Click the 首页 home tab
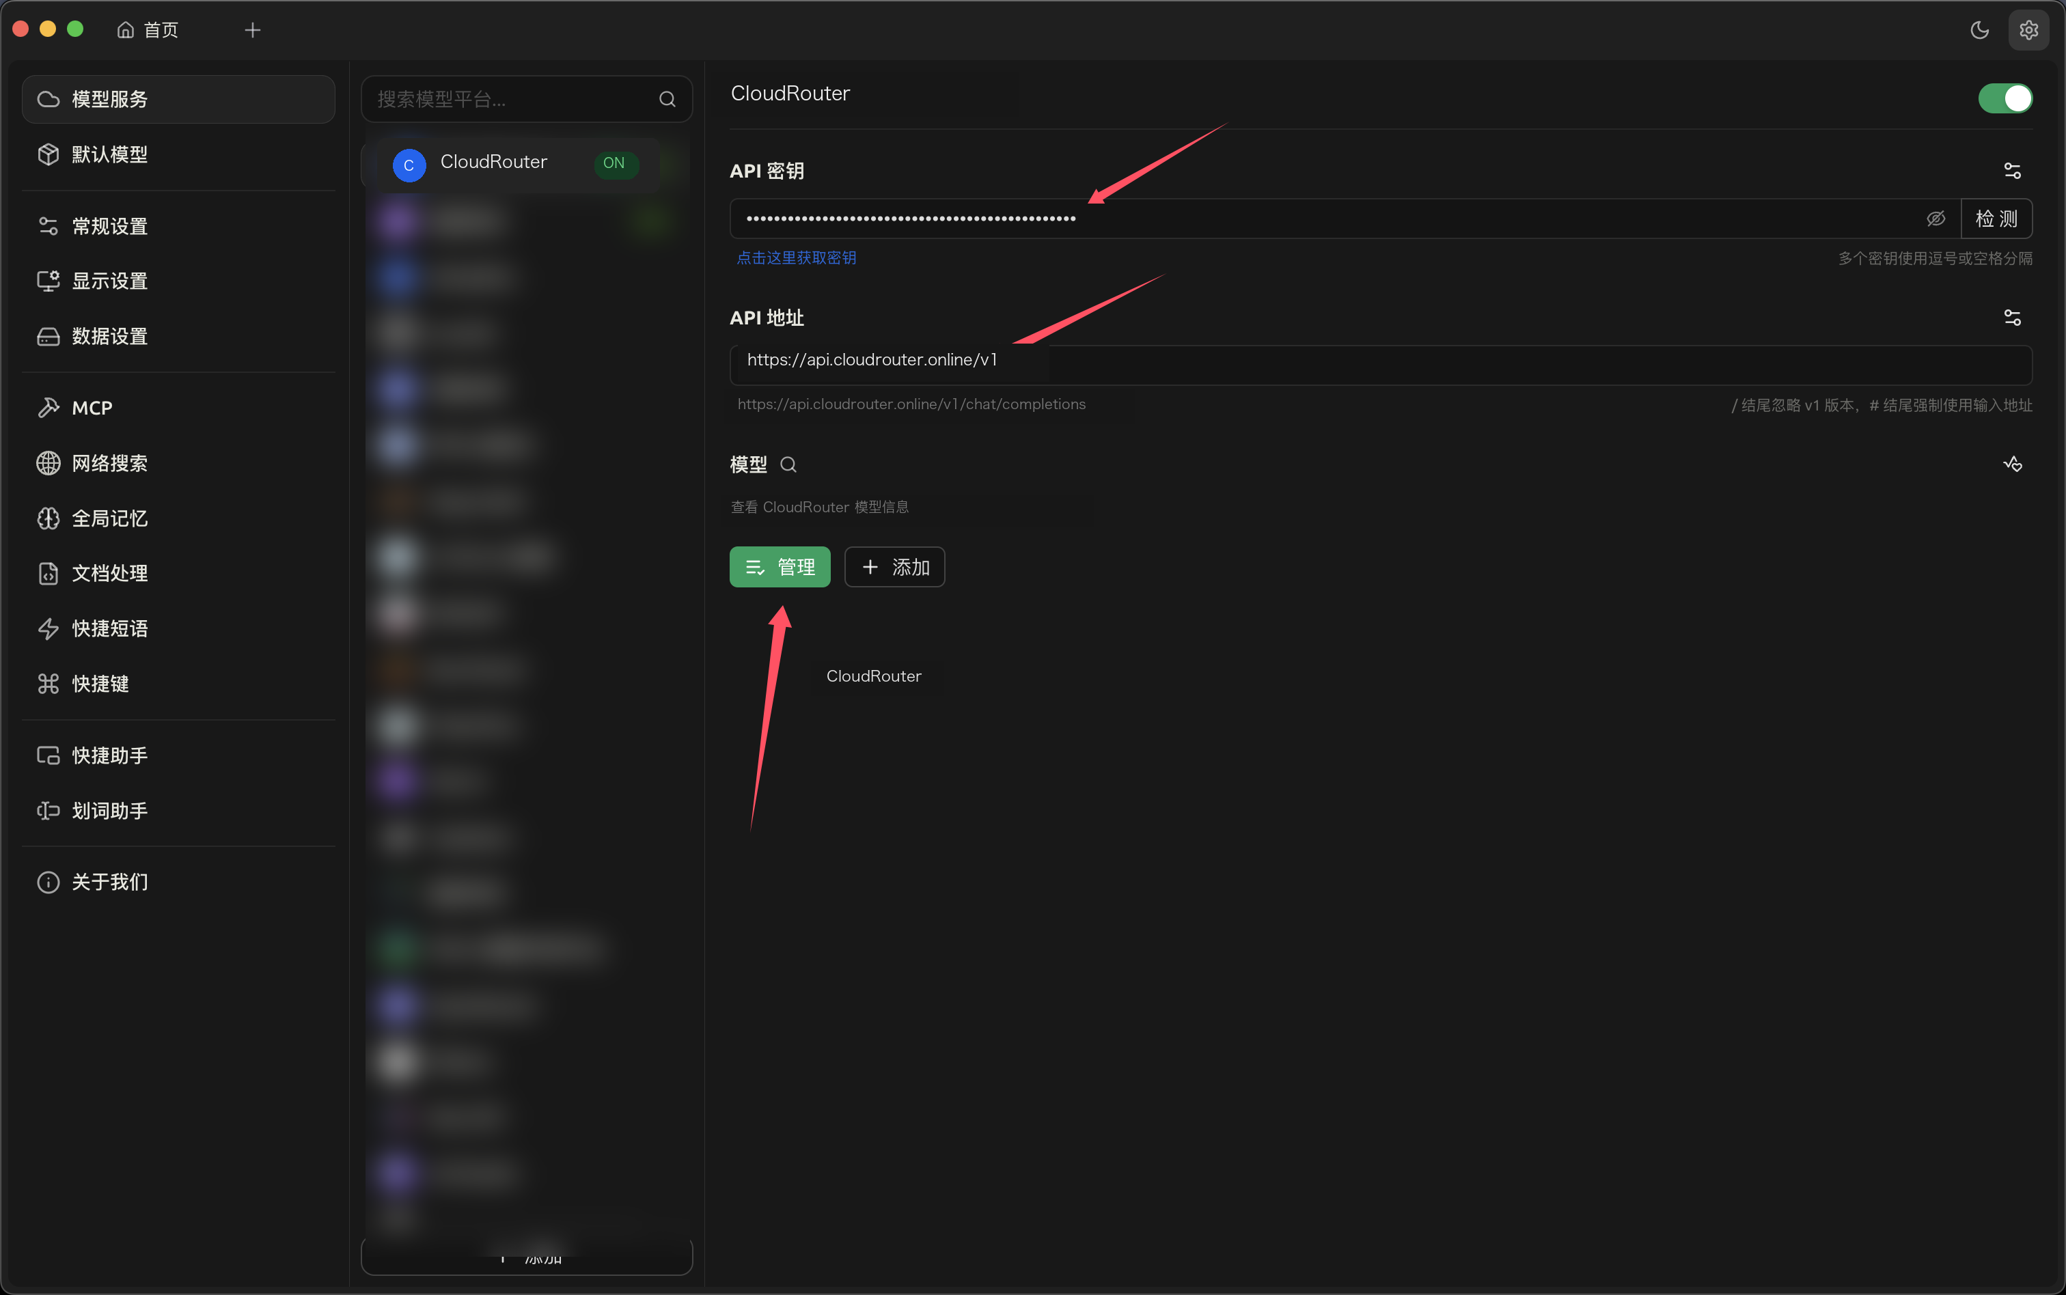This screenshot has height=1295, width=2066. [148, 30]
